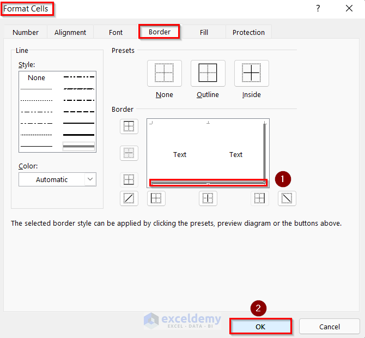This screenshot has height=338, width=365.
Task: Open the Color dropdown arrow
Action: (x=90, y=179)
